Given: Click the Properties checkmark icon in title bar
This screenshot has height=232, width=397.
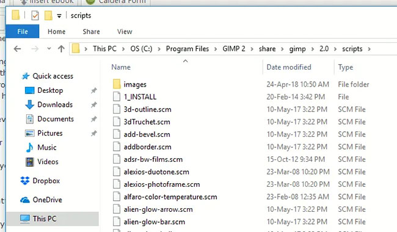Looking at the screenshot, I should click(x=35, y=15).
